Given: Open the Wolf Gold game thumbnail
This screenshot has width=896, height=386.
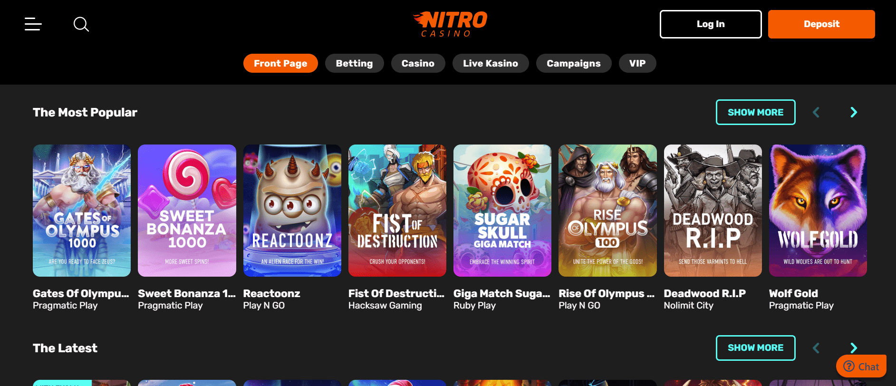Looking at the screenshot, I should click(818, 211).
